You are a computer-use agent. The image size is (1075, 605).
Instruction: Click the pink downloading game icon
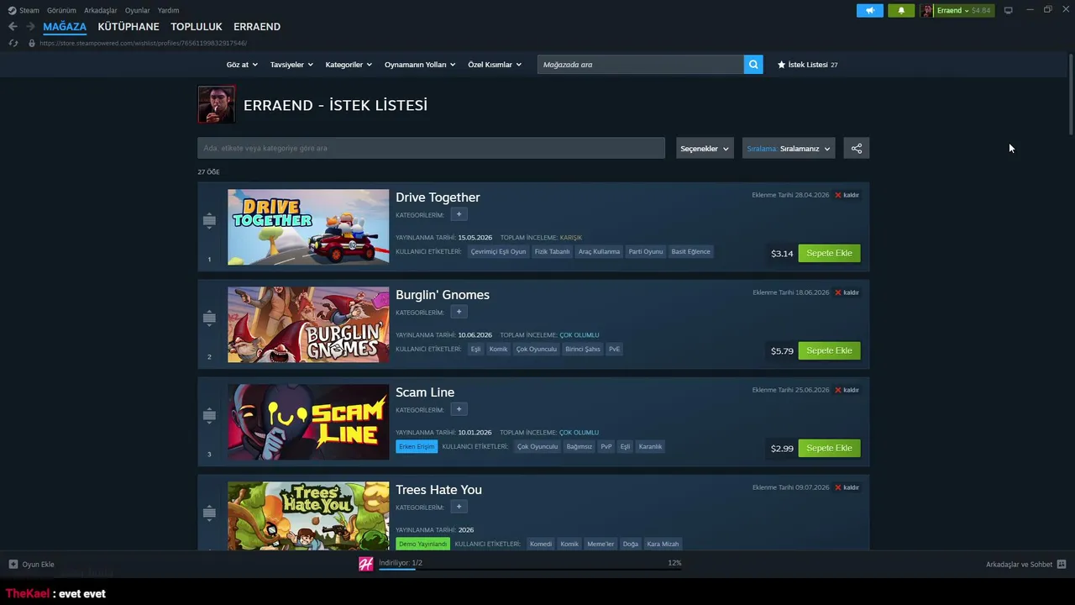coord(366,564)
